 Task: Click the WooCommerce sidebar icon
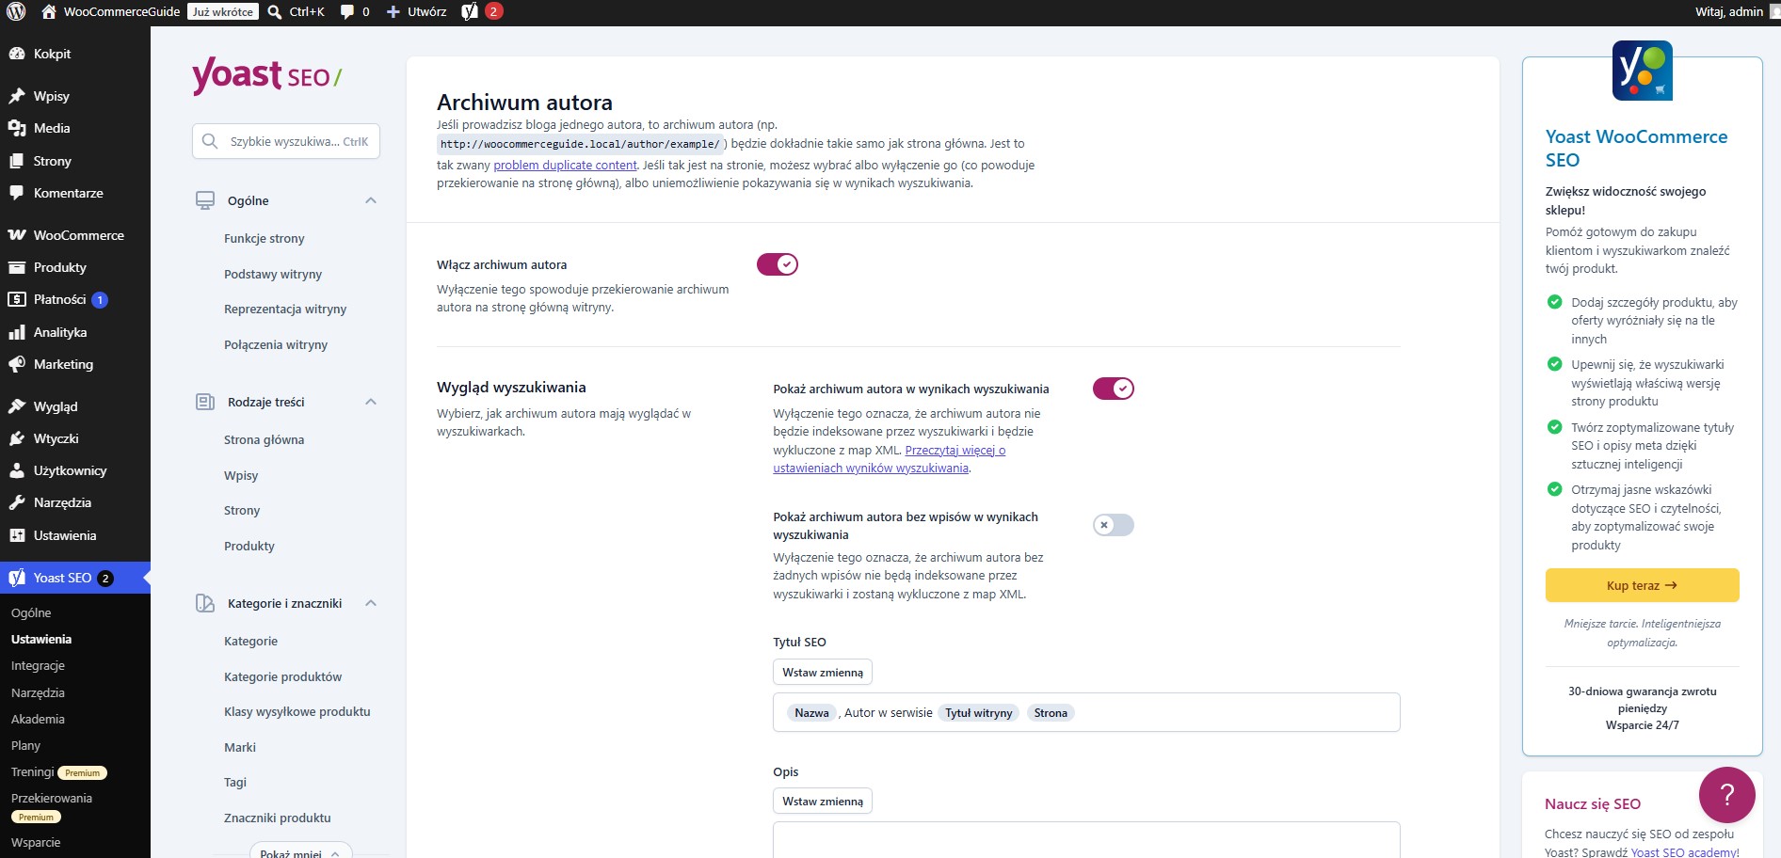coord(17,235)
